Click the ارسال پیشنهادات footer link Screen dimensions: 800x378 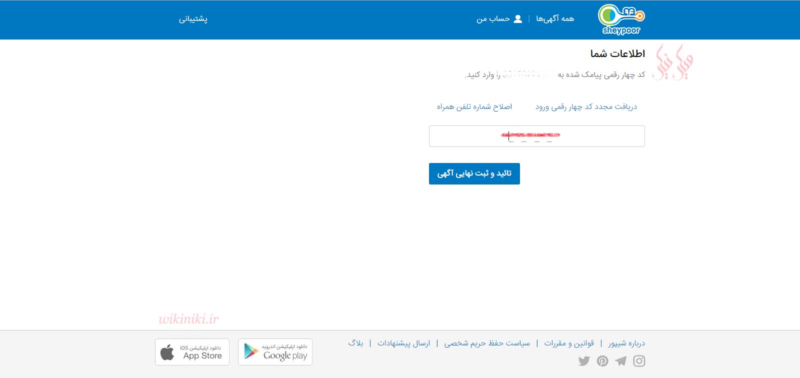point(403,343)
